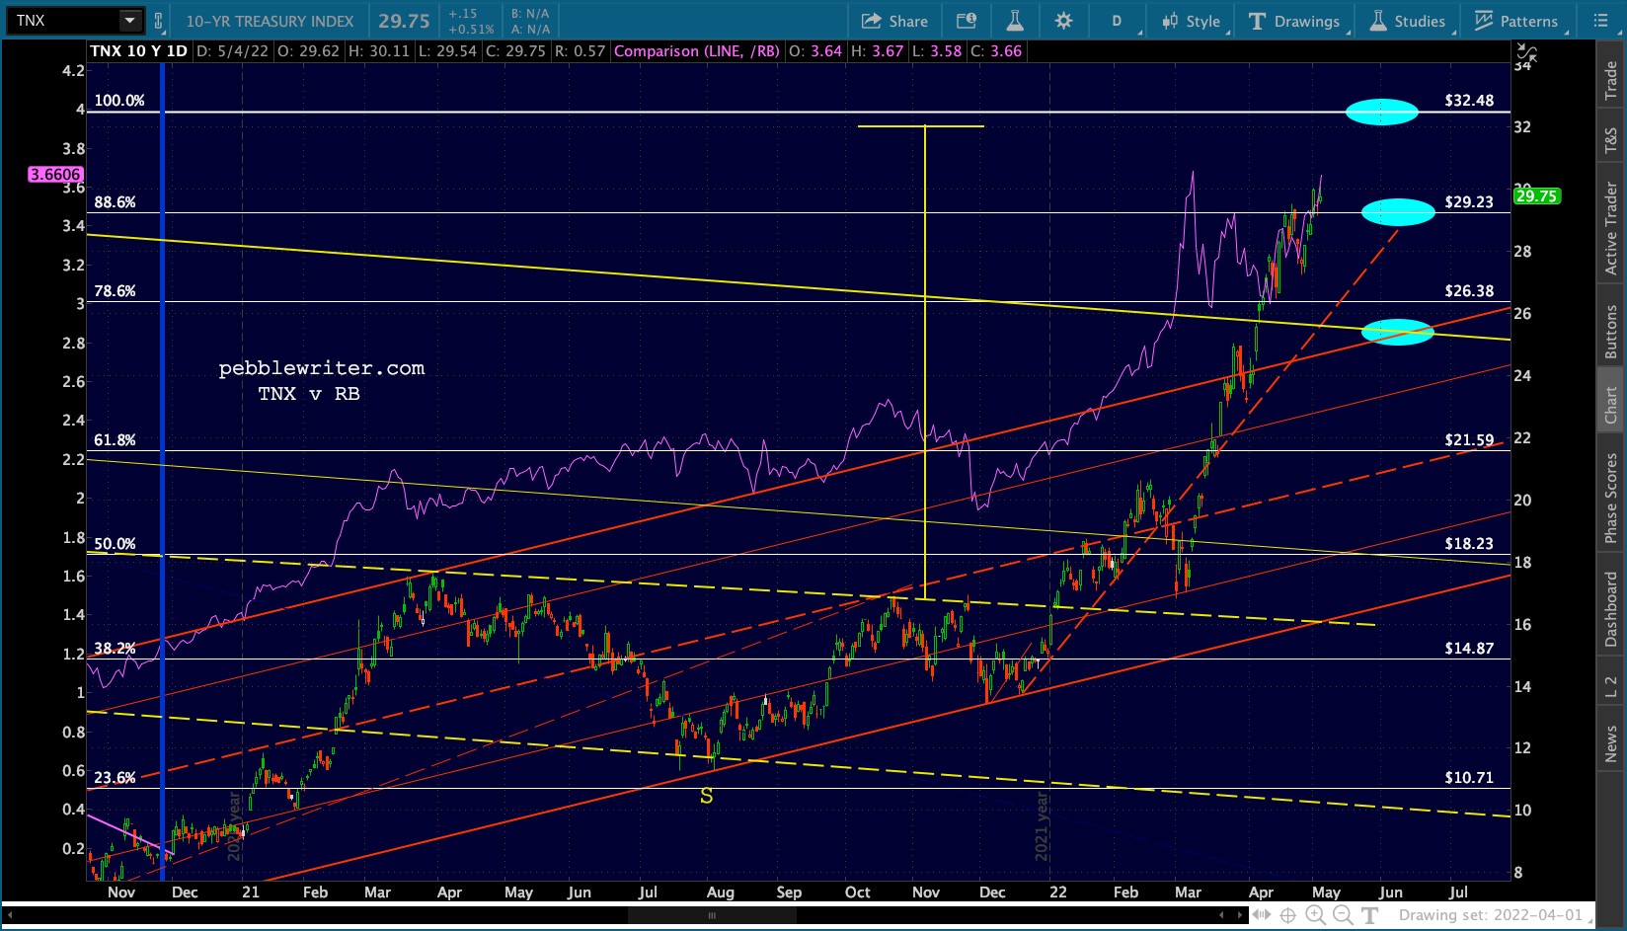Image resolution: width=1627 pixels, height=931 pixels.
Task: Click the 'TNX 10 Y 1D' chart title
Action: [138, 51]
